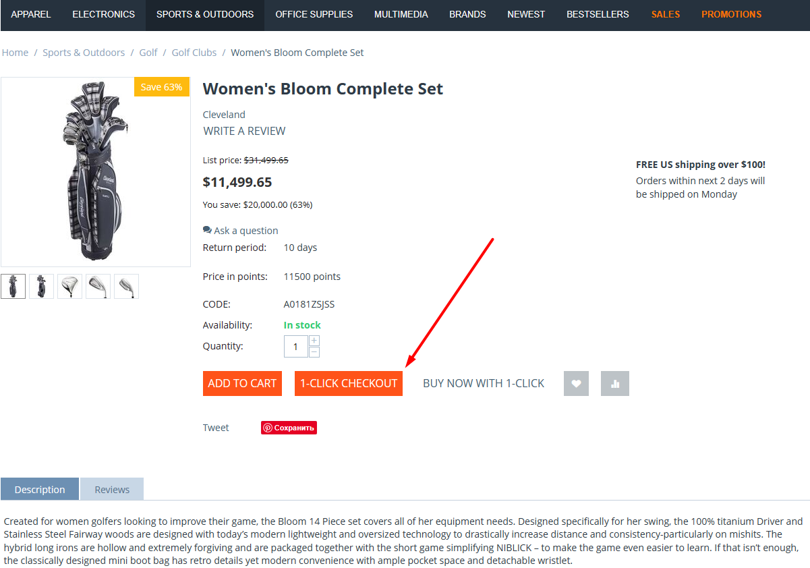The image size is (810, 568).
Task: Click the price $11,499.65
Action: pyautogui.click(x=237, y=182)
